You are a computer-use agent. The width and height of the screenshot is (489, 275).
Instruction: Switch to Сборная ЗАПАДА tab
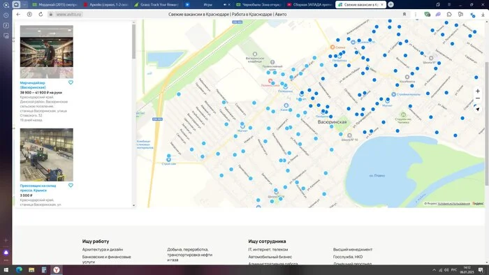pos(309,5)
